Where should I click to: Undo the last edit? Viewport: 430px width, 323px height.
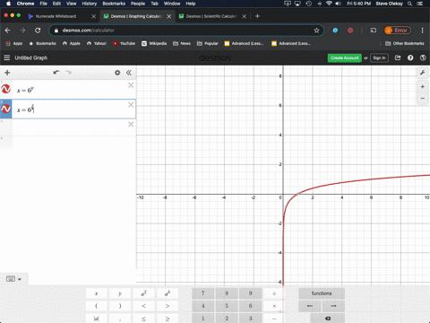click(56, 73)
